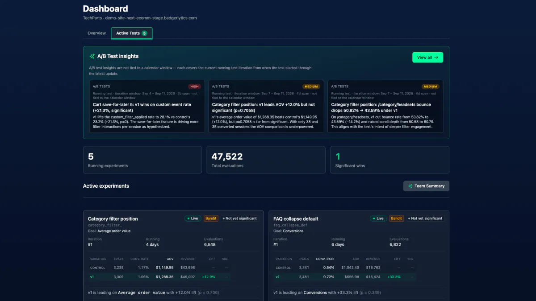
Task: Click the $1,149.95 AOV value for control
Action: [164, 268]
